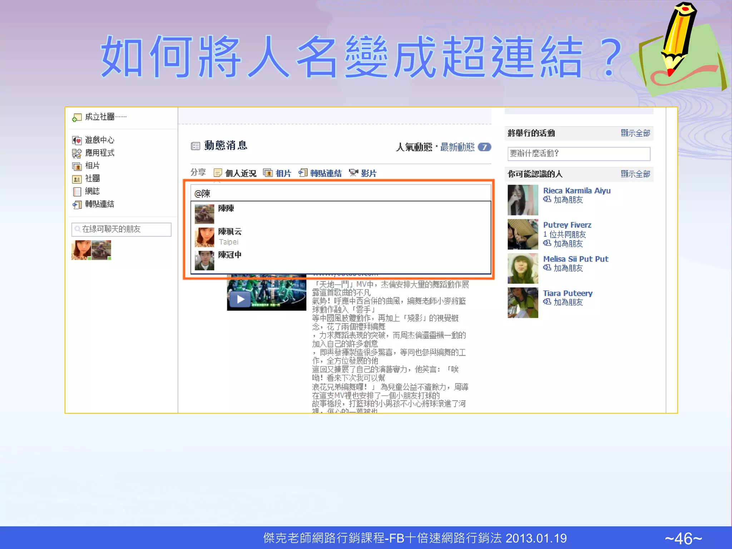The image size is (732, 549).
Task: Click 應用程式 sidebar link text
Action: pyautogui.click(x=100, y=153)
